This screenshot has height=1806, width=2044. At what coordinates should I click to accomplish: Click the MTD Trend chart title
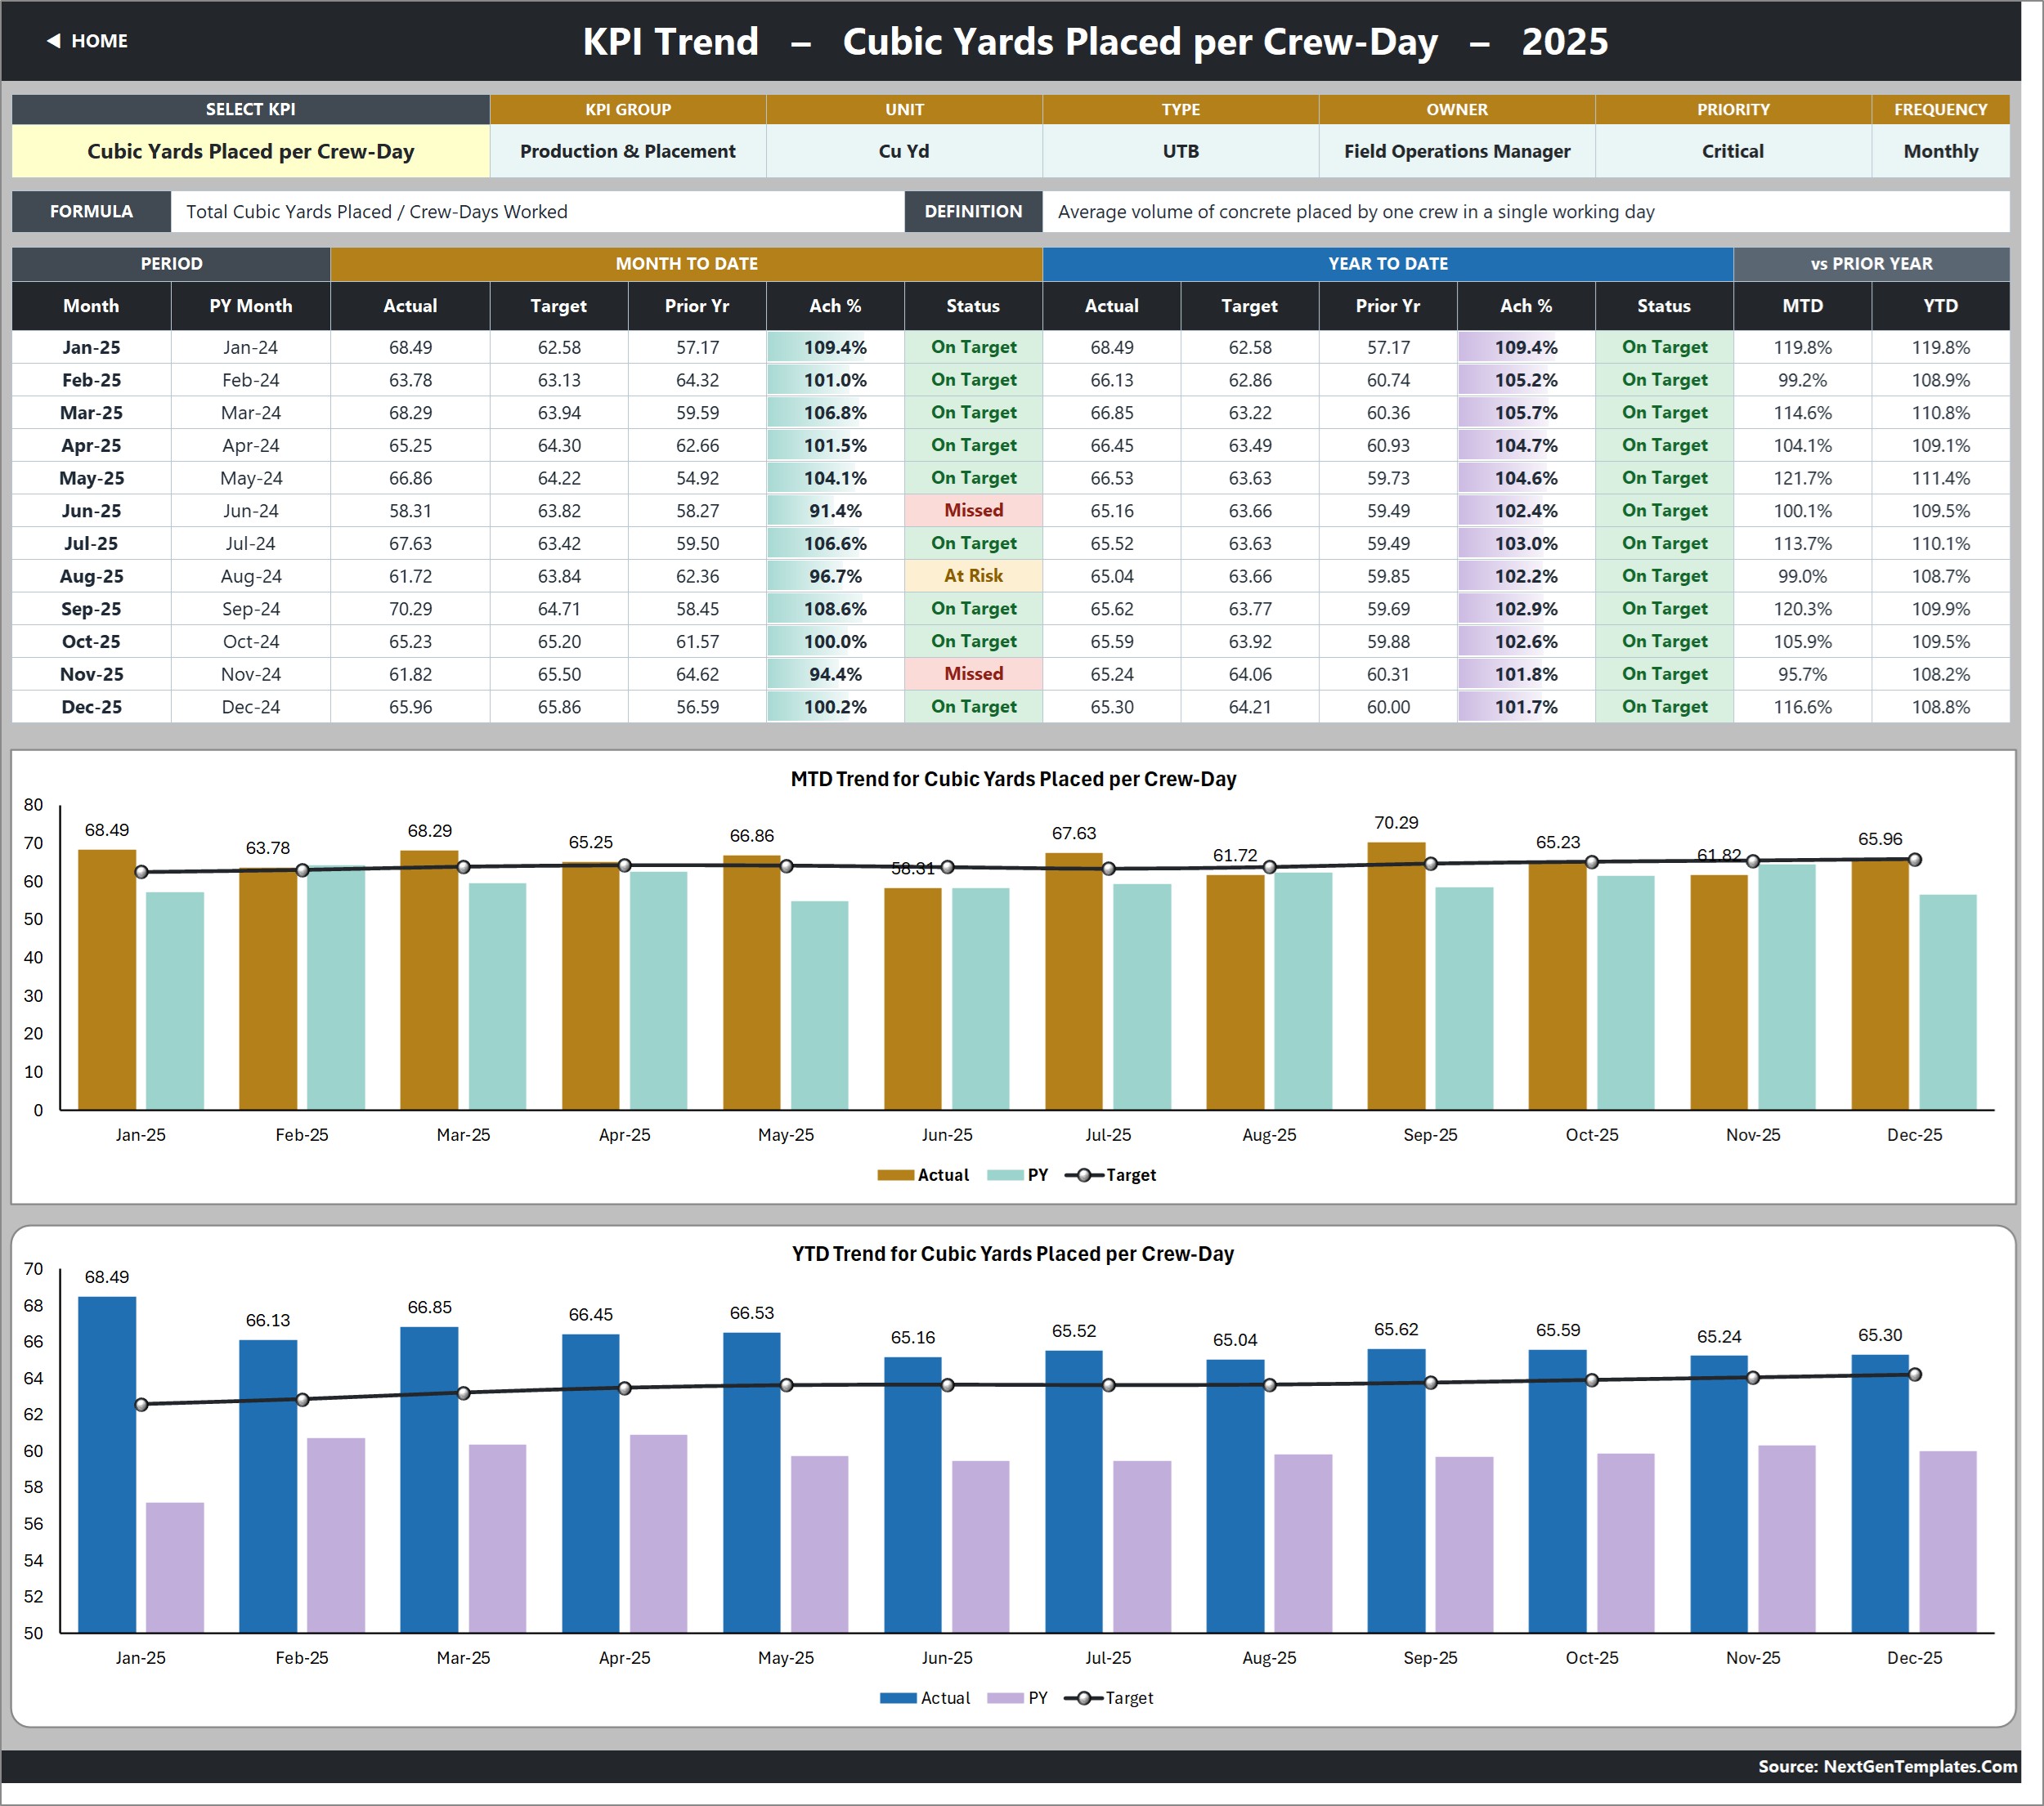pyautogui.click(x=1013, y=779)
